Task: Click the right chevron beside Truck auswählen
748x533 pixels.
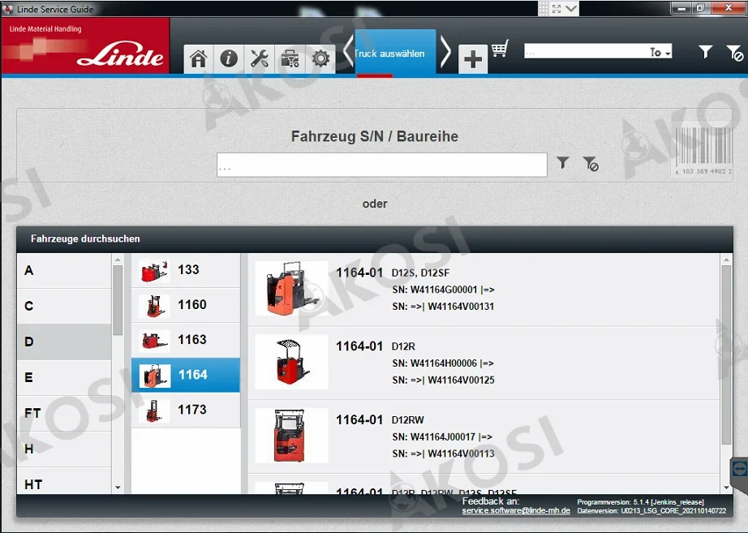Action: pos(445,50)
